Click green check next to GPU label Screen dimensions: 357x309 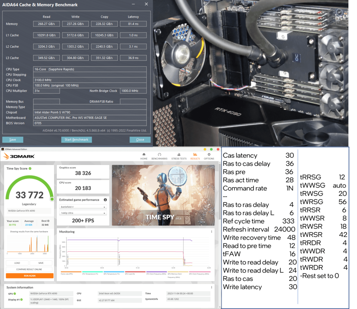(15, 294)
